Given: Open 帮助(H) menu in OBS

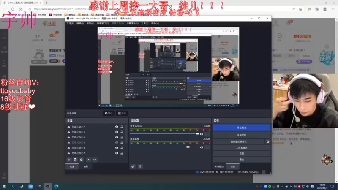Looking at the screenshot, I should coord(155,24).
